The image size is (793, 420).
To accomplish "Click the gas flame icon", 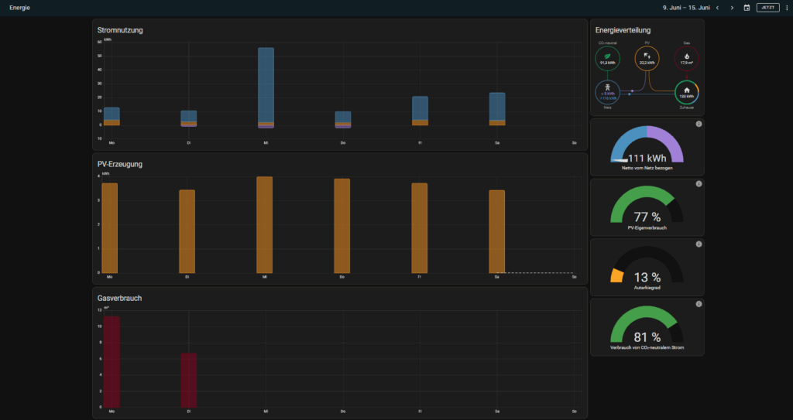I will tap(687, 56).
